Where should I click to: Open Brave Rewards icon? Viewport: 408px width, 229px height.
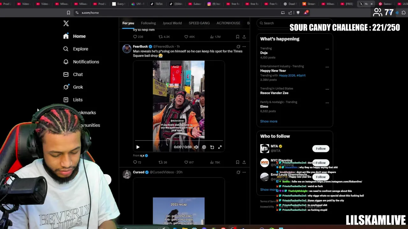306,13
